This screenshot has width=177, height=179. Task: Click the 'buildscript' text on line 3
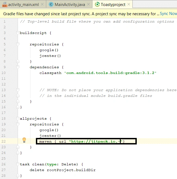point(33,33)
